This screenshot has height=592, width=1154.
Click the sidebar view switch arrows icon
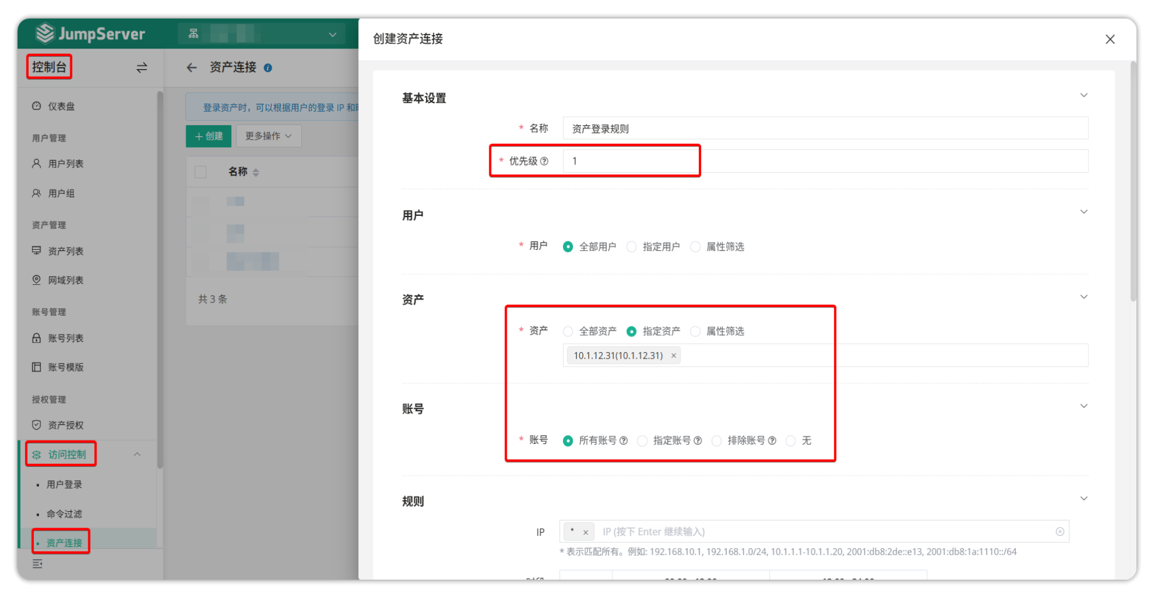142,68
